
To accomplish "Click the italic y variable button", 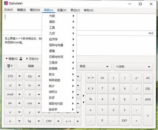I will click(x=30, y=112).
